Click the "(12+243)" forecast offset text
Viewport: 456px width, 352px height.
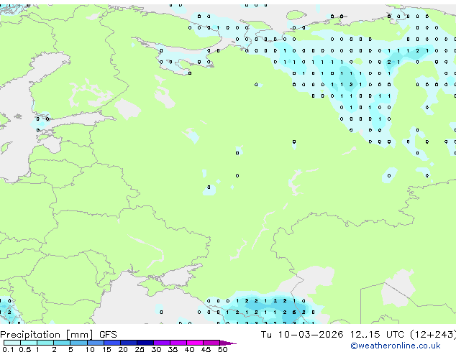point(433,335)
